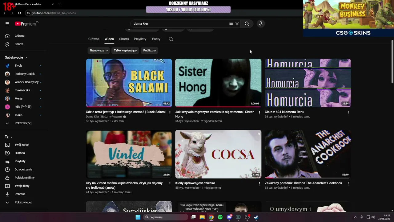Open more options for Anarchist Cookbook video
Viewport: 394px width, 222px height.
tap(349, 184)
